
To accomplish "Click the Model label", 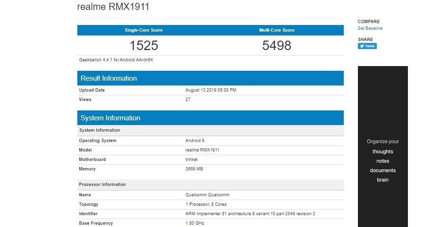I will click(85, 150).
